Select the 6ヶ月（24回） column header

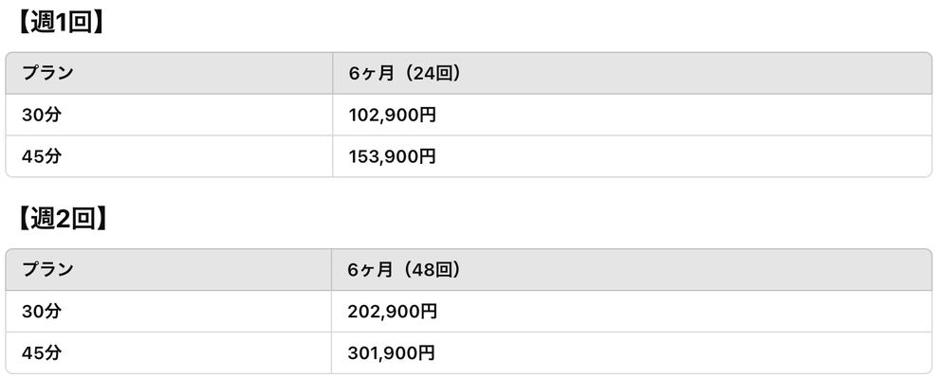(x=633, y=73)
